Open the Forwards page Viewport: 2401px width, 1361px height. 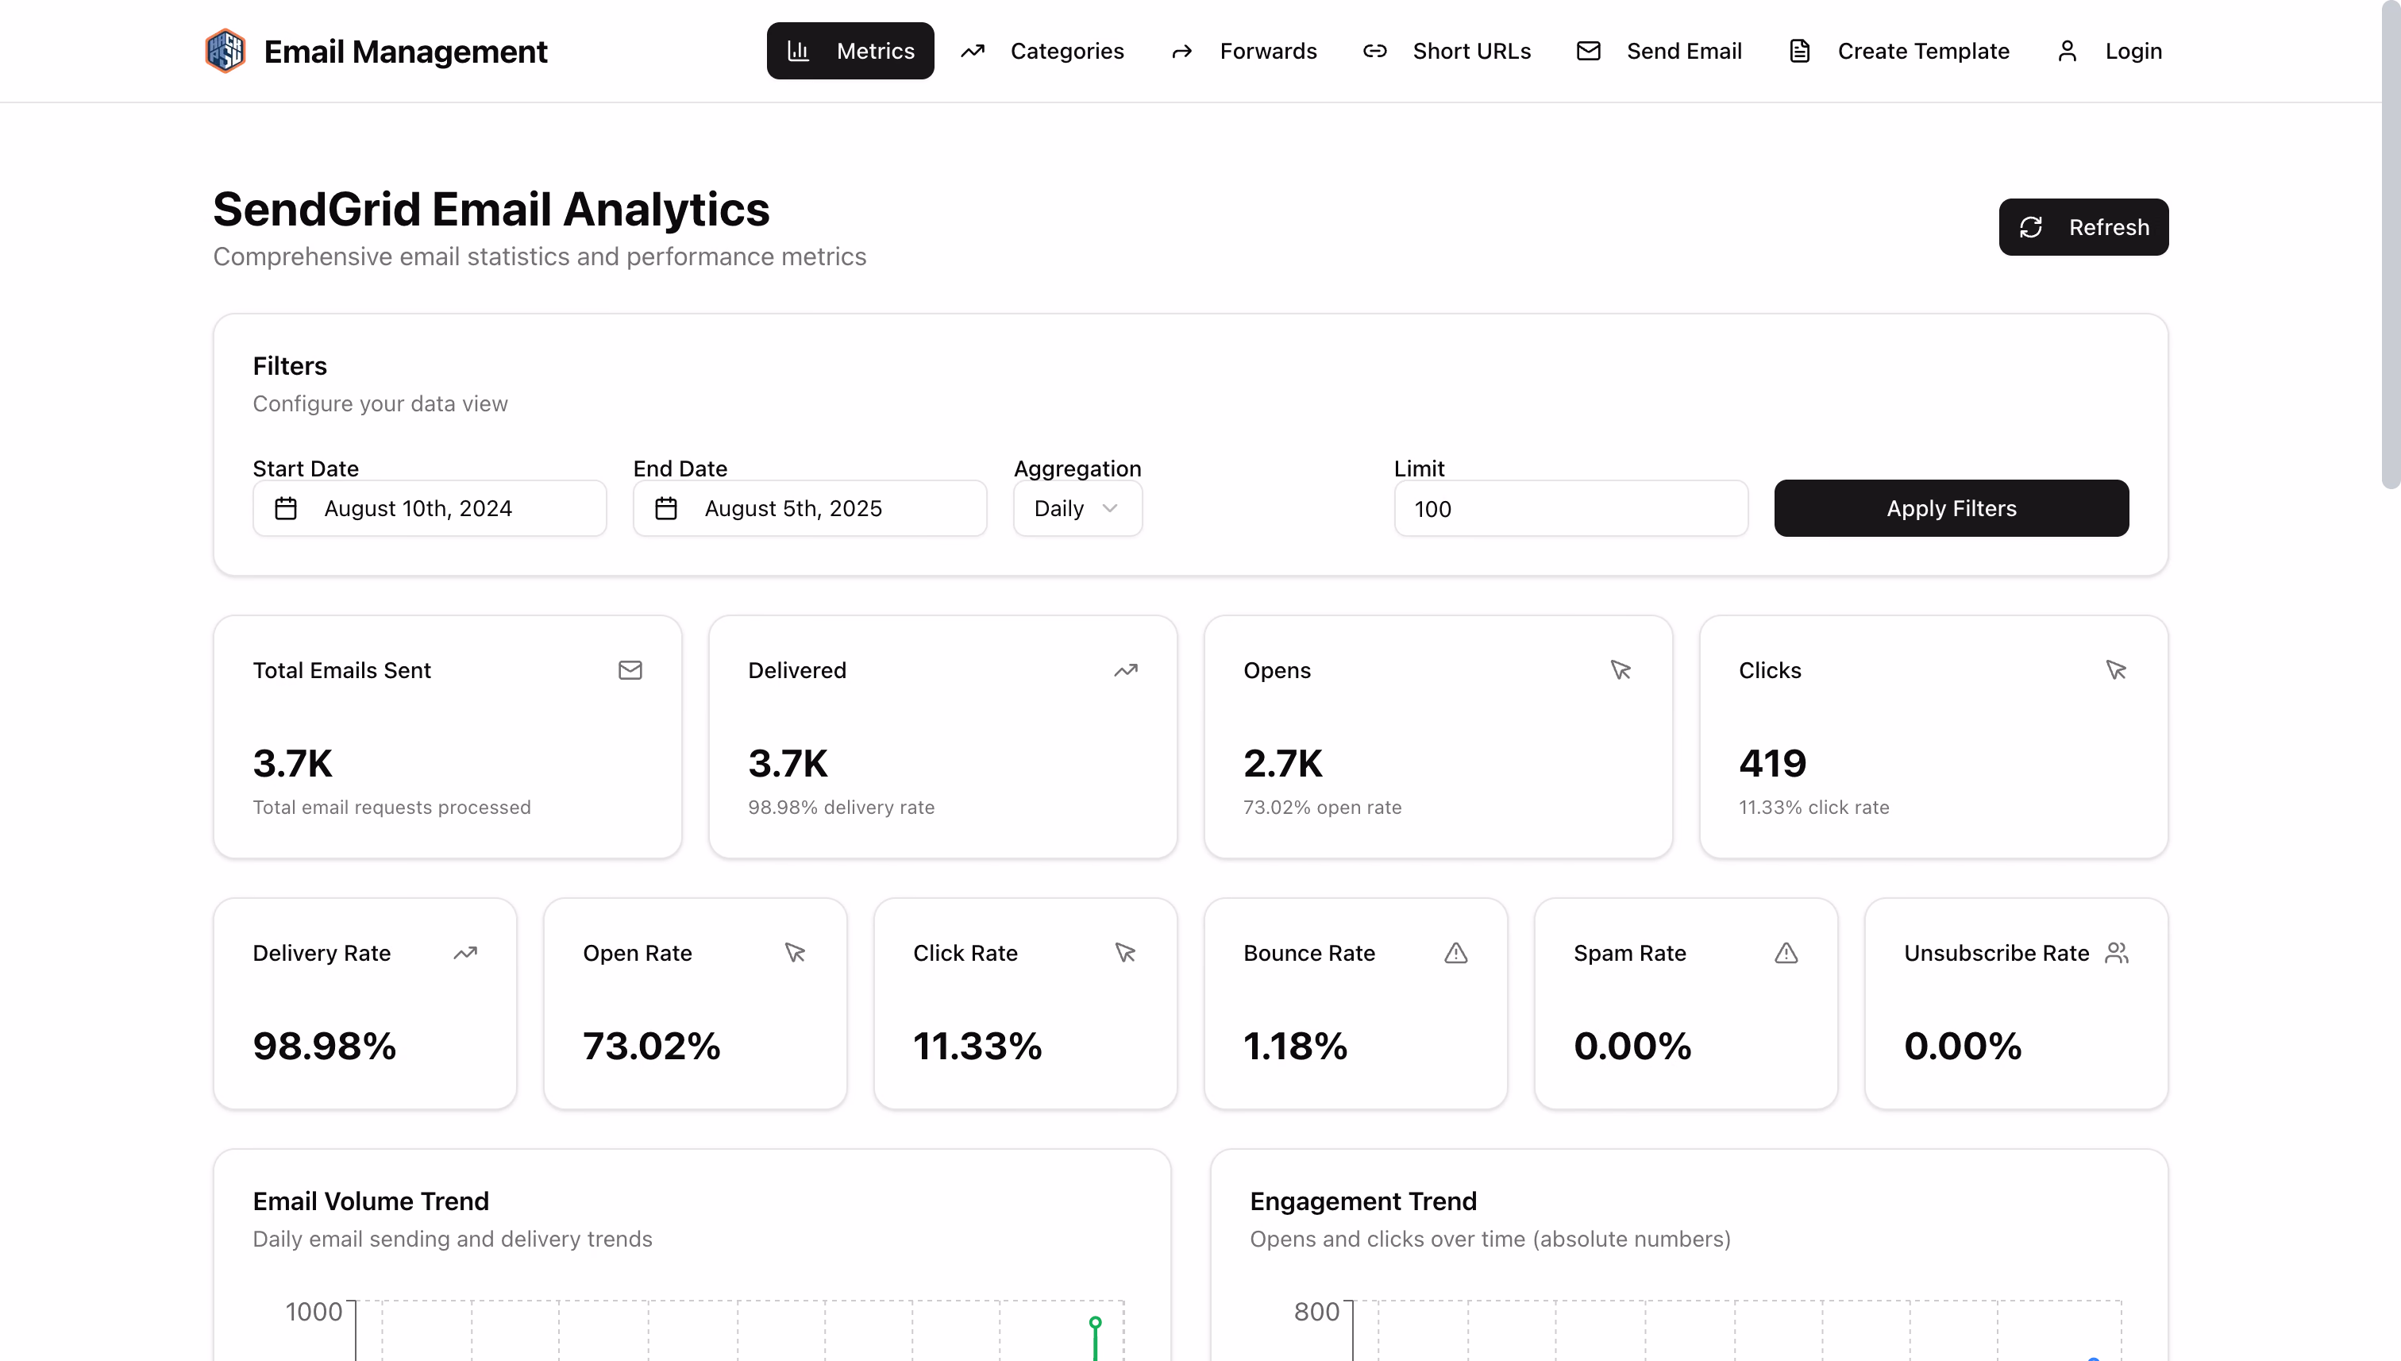point(1243,51)
